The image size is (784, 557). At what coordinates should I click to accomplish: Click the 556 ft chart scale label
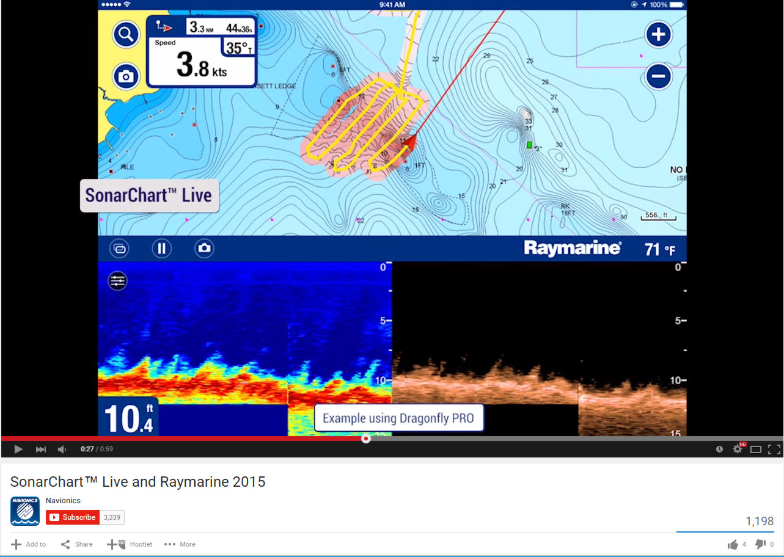658,216
